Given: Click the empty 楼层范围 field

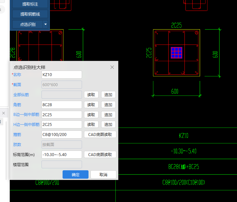Looking at the screenshot, I should 62,164.
